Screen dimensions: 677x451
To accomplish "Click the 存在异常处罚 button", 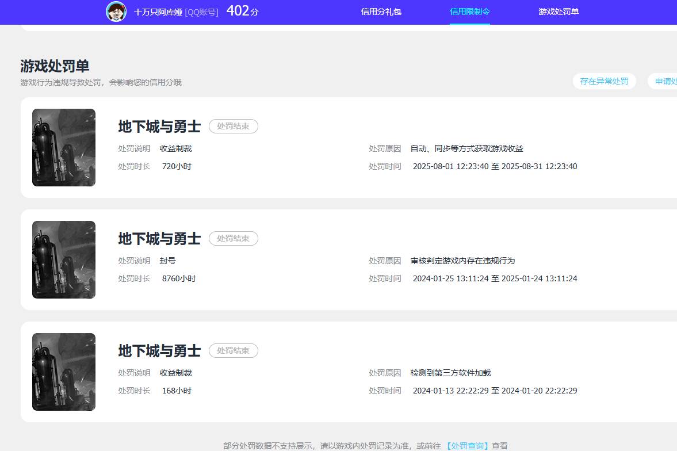I will (604, 81).
